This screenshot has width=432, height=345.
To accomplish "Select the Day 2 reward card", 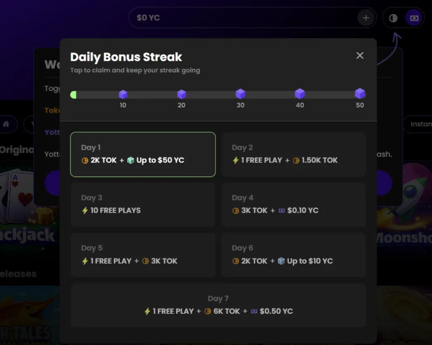I will point(294,154).
